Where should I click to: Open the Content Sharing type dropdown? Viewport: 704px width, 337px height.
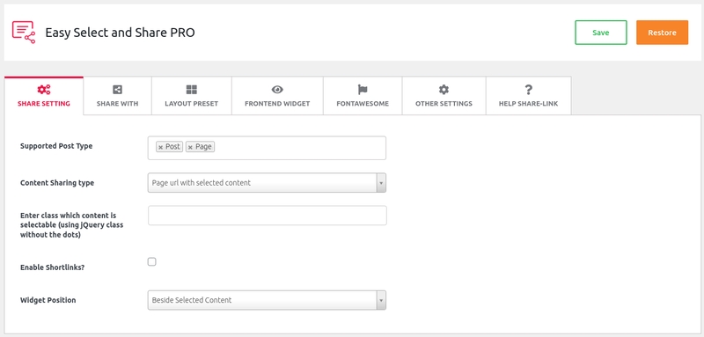click(267, 183)
